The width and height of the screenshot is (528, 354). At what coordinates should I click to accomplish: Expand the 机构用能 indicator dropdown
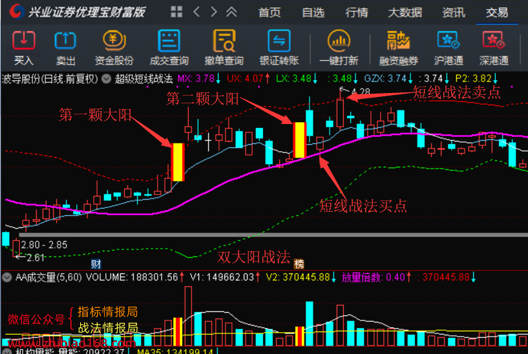pos(6,351)
